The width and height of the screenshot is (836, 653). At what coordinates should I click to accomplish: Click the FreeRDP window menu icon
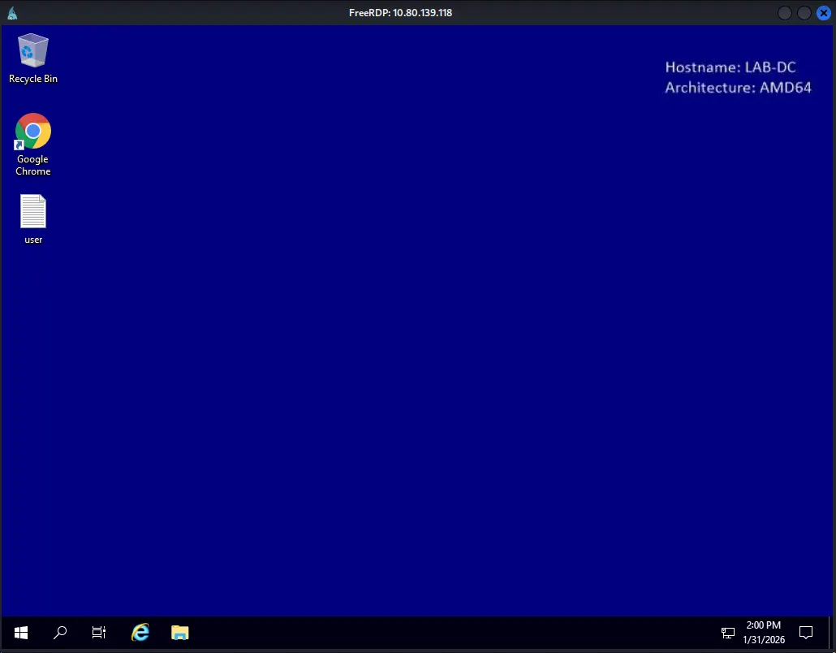(12, 13)
